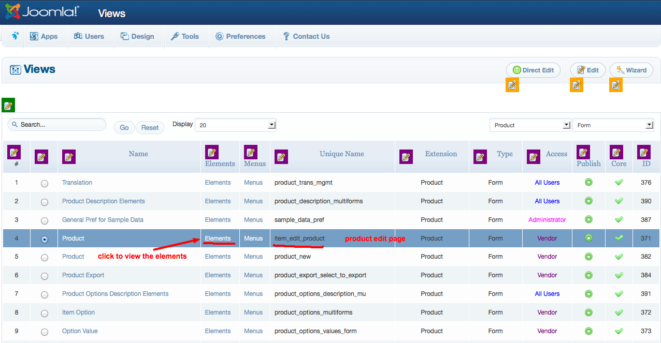Select radio button for Option Value row
This screenshot has height=343, width=661.
(45, 332)
